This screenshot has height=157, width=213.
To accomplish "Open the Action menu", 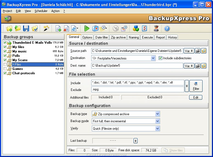I will click(55, 11).
